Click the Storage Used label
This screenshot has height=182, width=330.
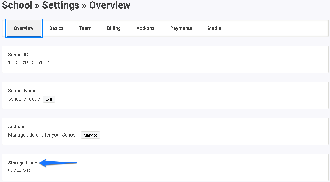tap(23, 163)
